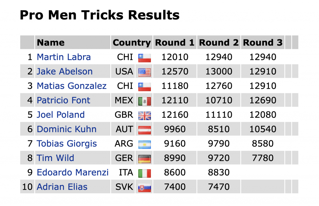Open Tobias Giorgis's profile link
The width and height of the screenshot is (319, 206).
pyautogui.click(x=67, y=144)
